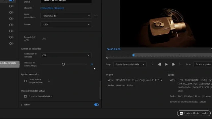212x119 pixels.
Task: Click Tamaño de archivo estimado text
Action: tap(184, 102)
